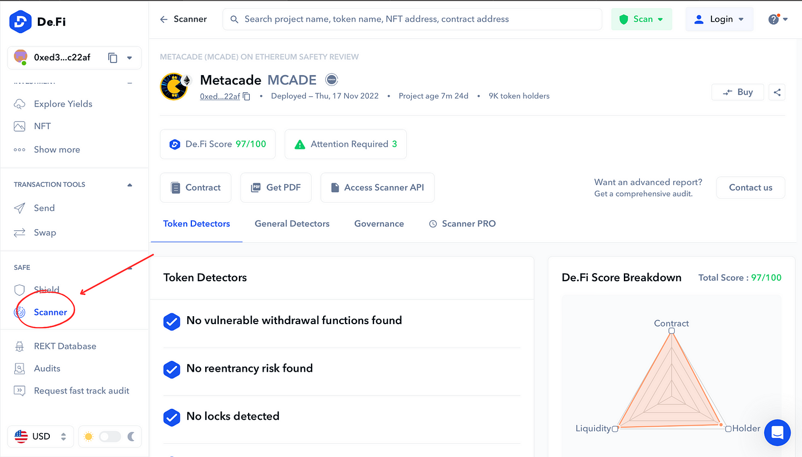Click the sun light-mode icon
802x457 pixels.
tap(88, 436)
